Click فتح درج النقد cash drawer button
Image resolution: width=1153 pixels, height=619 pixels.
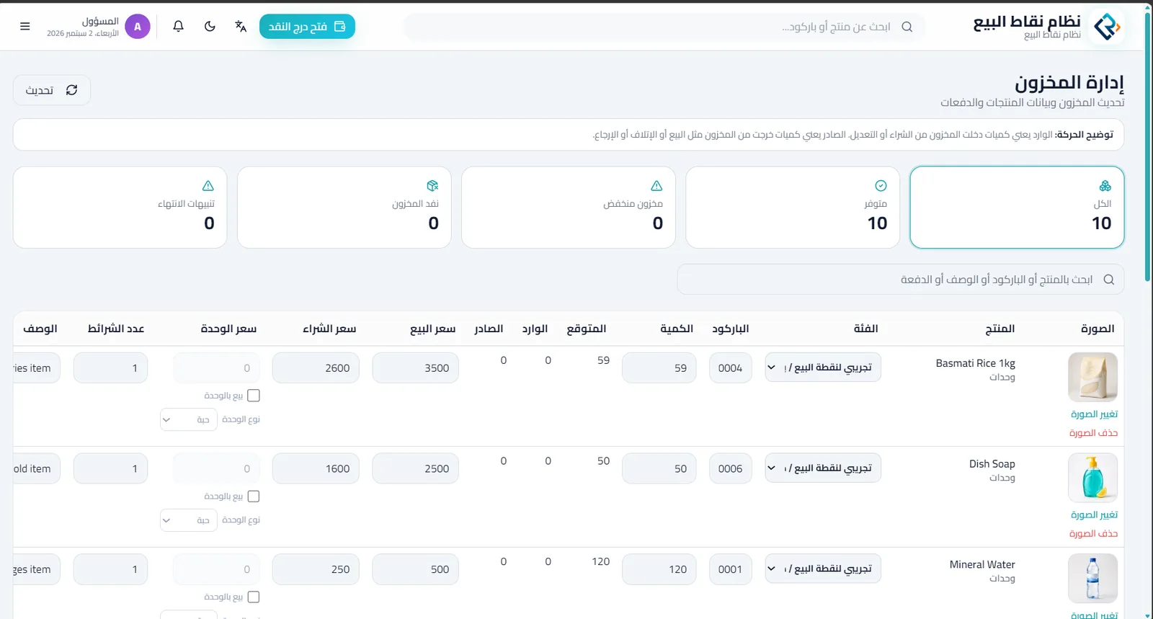coord(307,27)
